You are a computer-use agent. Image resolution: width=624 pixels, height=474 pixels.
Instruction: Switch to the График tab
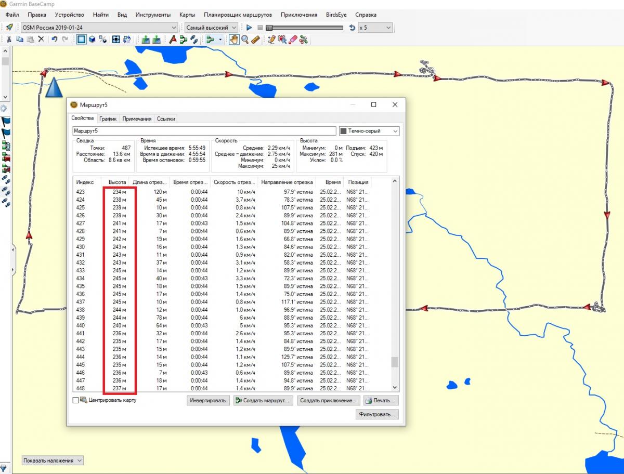(108, 119)
